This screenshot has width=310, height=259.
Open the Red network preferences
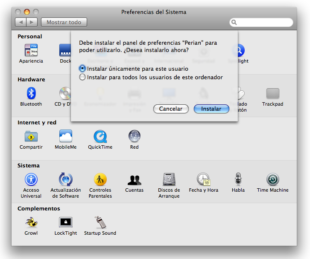135,139
